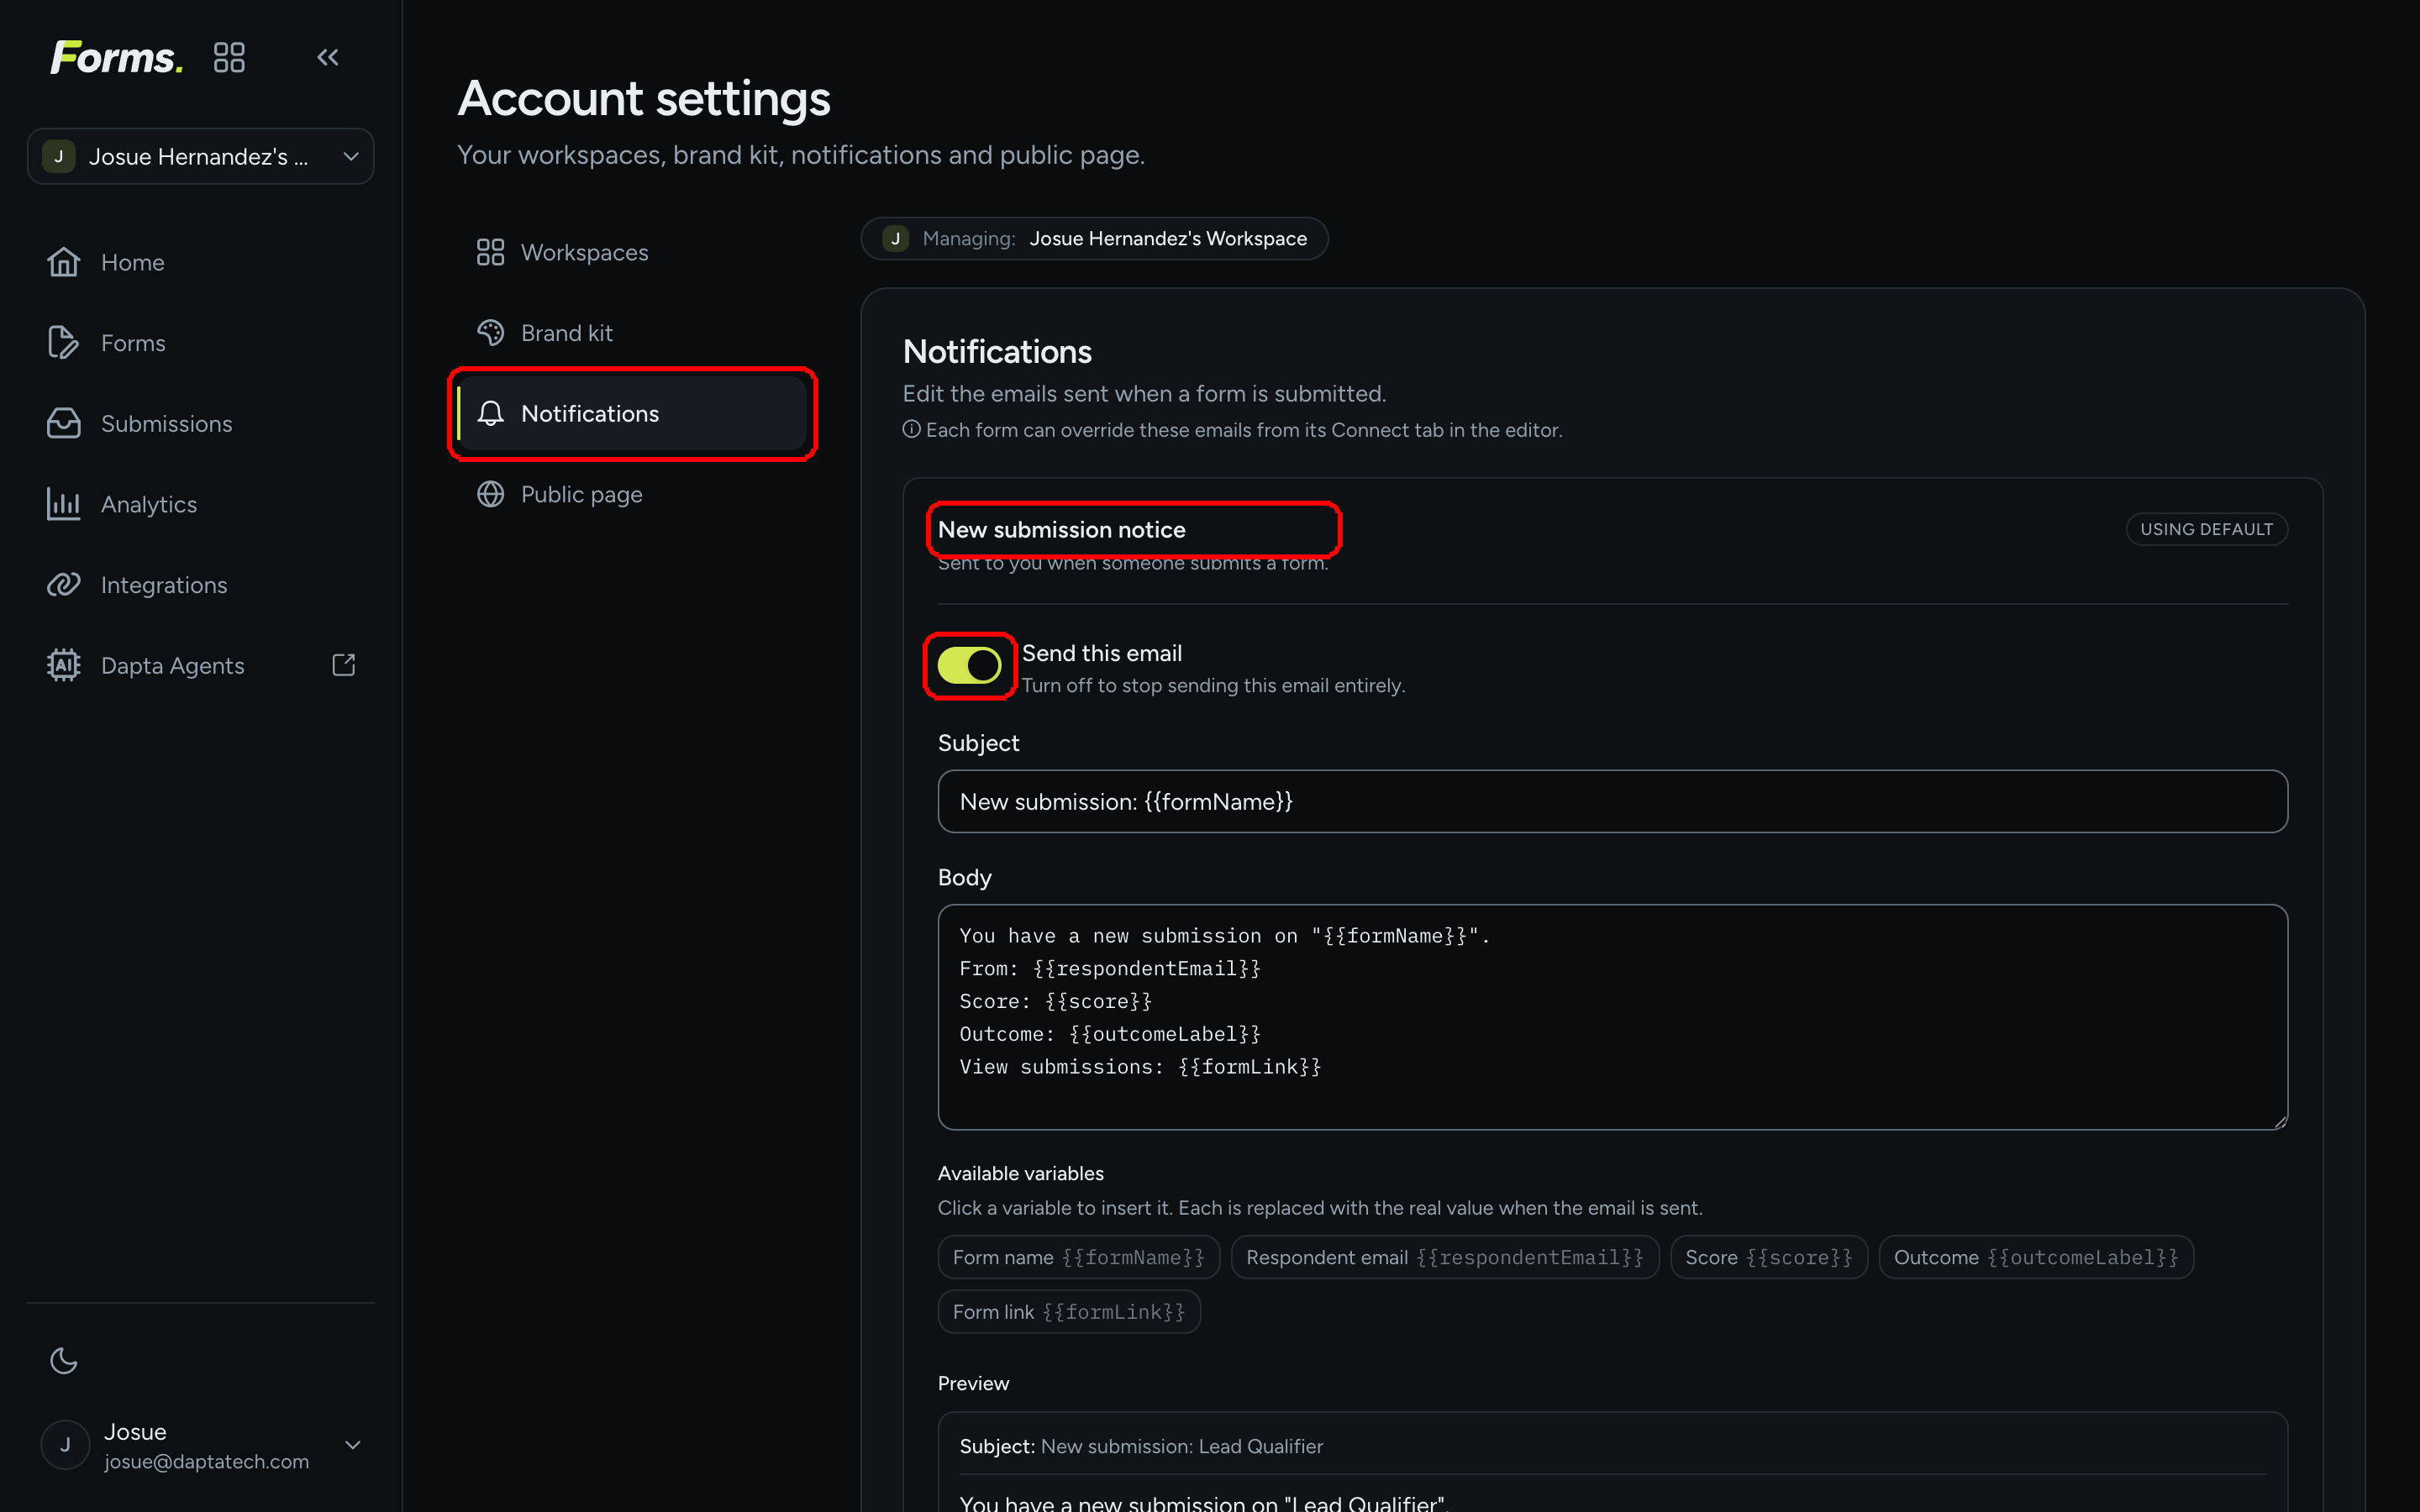2420x1512 pixels.
Task: Click the Forms logo
Action: (117, 57)
